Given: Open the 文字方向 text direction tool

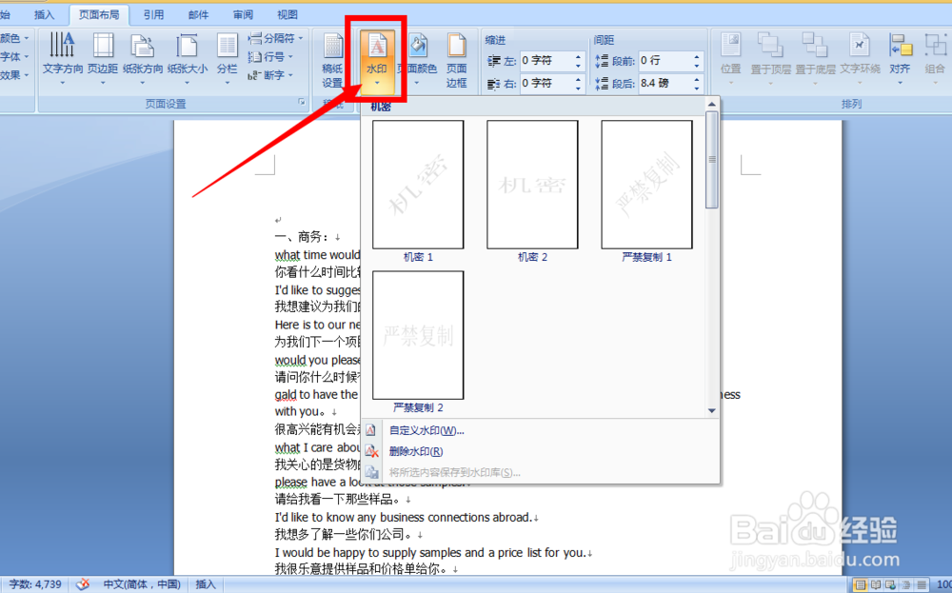Looking at the screenshot, I should click(63, 59).
